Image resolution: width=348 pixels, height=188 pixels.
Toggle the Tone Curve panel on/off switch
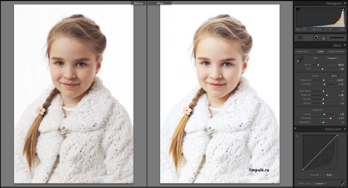tap(295, 128)
